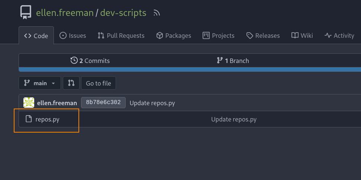Open the ellen.freeman owner link in title
This screenshot has width=361, height=180.
click(x=65, y=13)
